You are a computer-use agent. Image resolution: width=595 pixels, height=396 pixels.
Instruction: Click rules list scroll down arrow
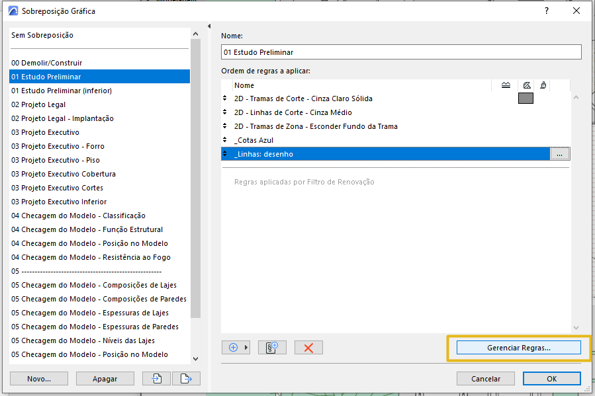[576, 328]
